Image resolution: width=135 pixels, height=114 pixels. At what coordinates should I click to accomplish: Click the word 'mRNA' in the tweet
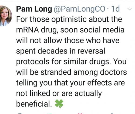pyautogui.click(x=28, y=30)
